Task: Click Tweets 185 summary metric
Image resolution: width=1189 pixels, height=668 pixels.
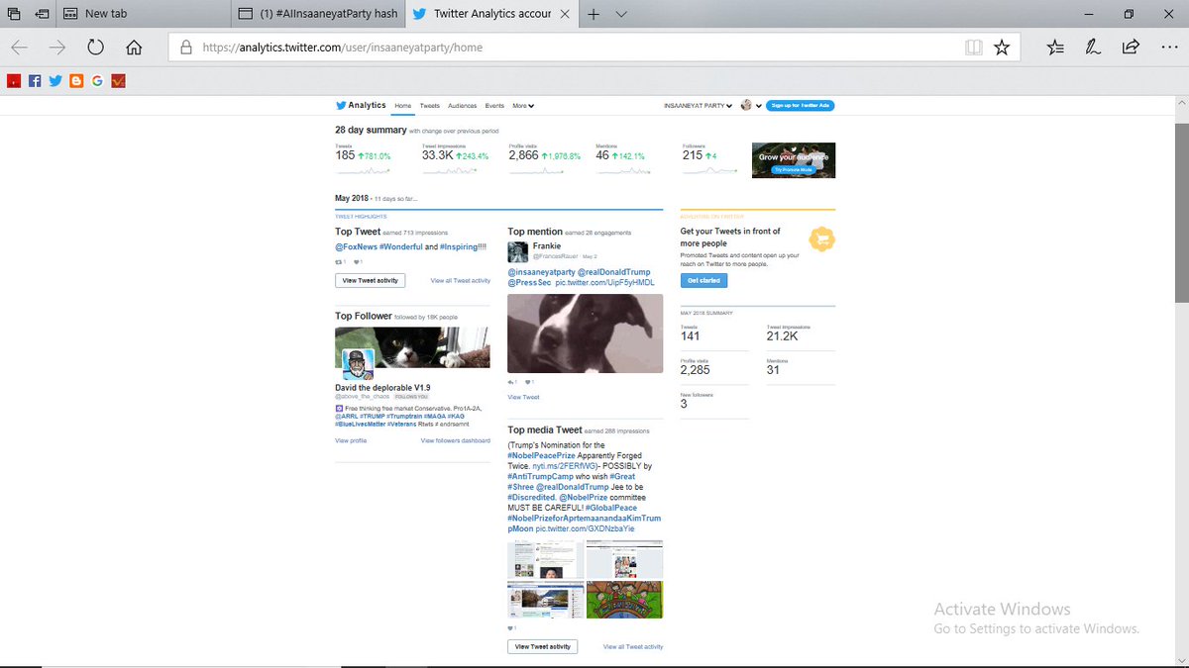Action: 363,153
